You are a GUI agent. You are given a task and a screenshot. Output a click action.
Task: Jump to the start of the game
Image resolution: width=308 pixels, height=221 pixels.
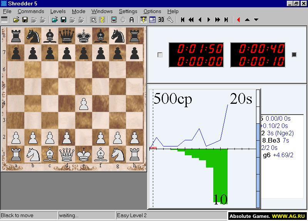[182, 20]
